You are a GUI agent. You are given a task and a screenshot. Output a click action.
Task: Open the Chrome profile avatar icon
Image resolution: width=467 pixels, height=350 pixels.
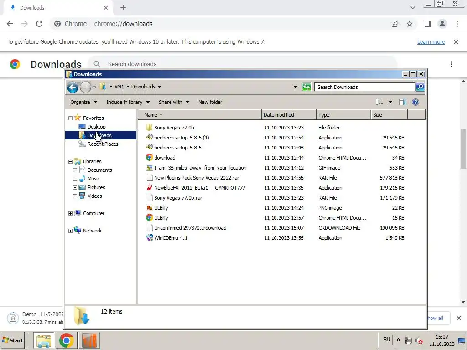coord(442,24)
